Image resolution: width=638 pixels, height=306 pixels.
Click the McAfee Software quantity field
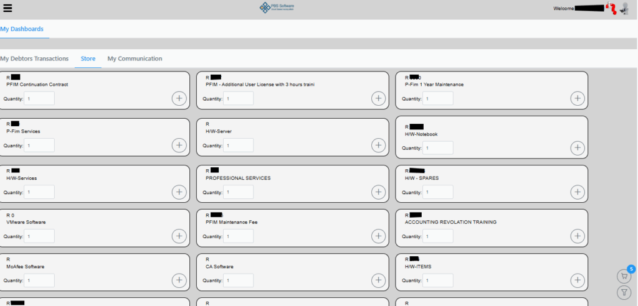point(39,280)
